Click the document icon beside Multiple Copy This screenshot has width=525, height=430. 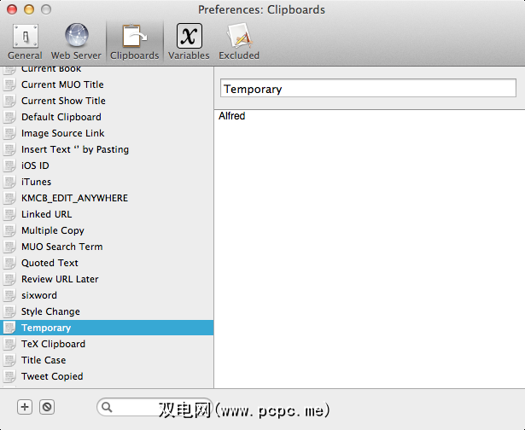click(9, 230)
